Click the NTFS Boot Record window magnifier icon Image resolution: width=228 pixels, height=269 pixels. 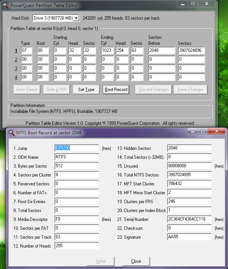[11, 132]
